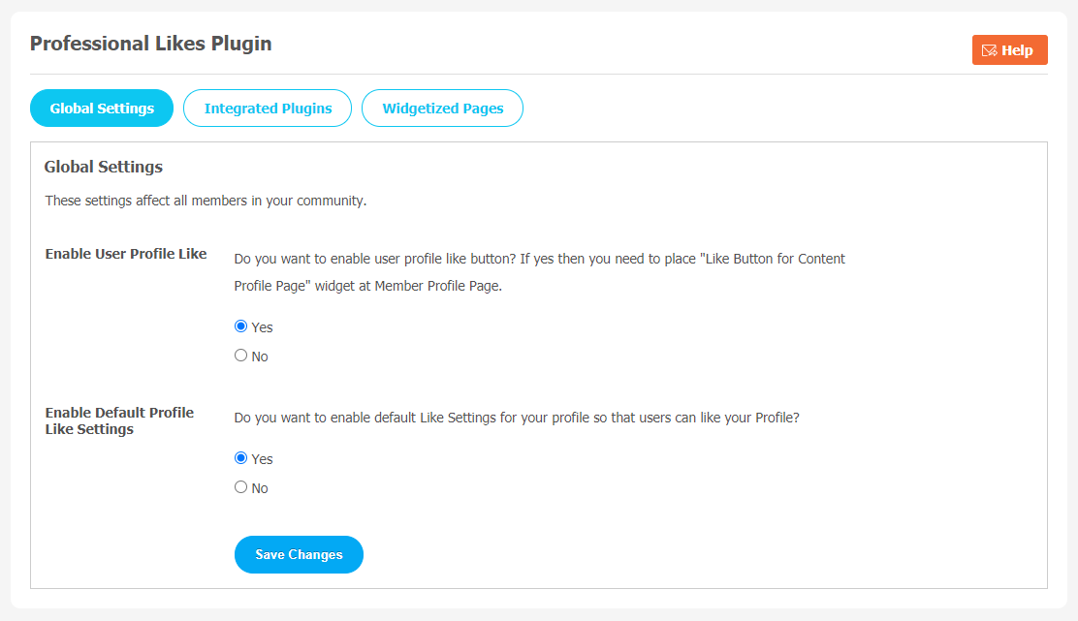Click the 'No' label text under Enable User Profile Like
The width and height of the screenshot is (1078, 621).
tap(260, 357)
